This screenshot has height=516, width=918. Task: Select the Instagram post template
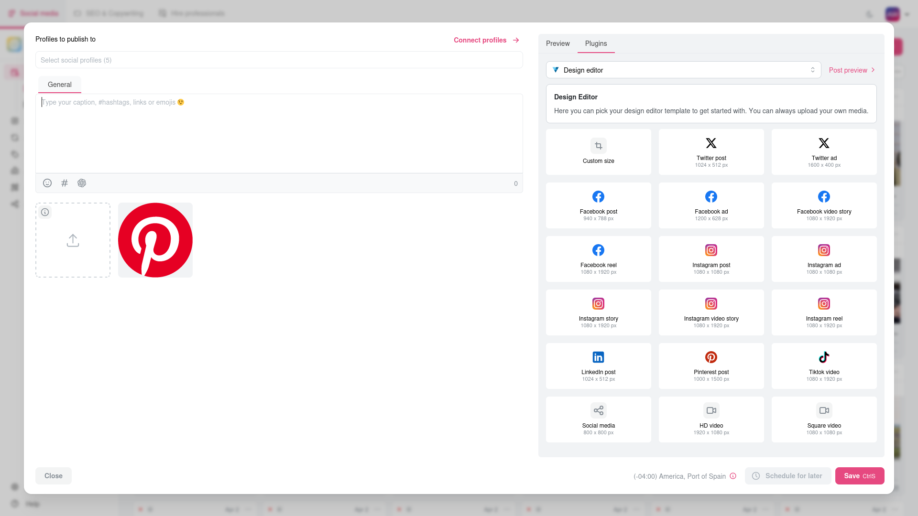pos(711,259)
